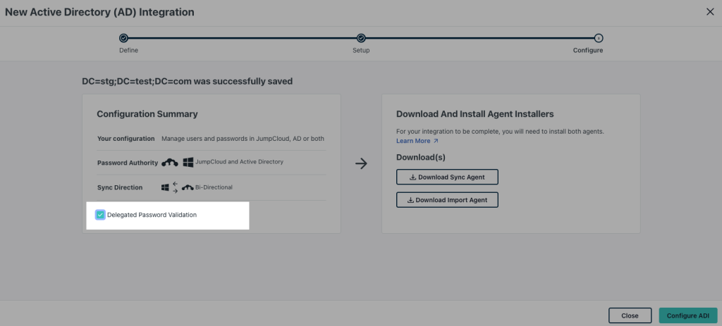Click the Define step label

coord(128,51)
